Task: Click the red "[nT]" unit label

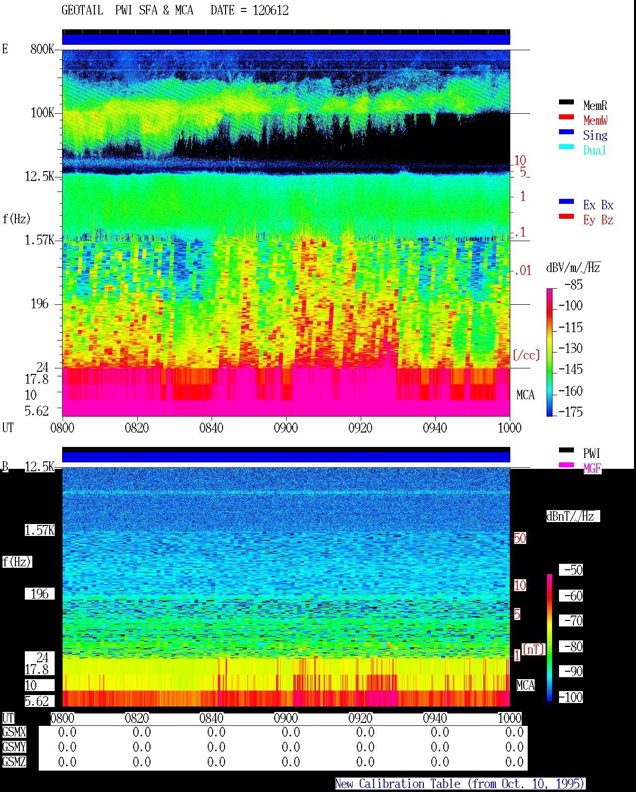Action: click(534, 649)
